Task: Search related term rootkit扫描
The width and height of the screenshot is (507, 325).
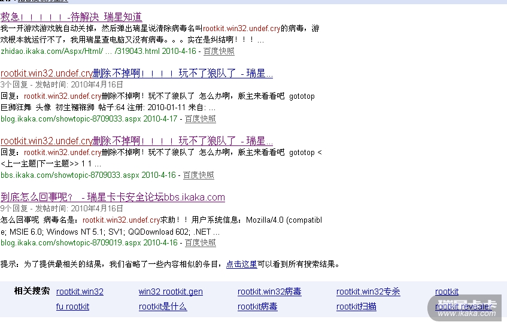Action: pos(356,306)
